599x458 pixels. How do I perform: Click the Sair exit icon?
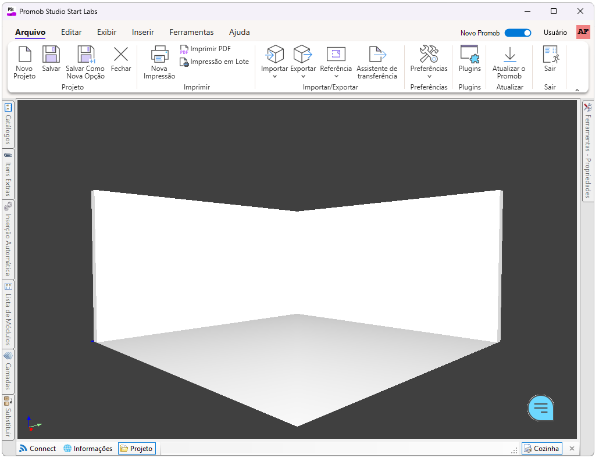tap(550, 54)
